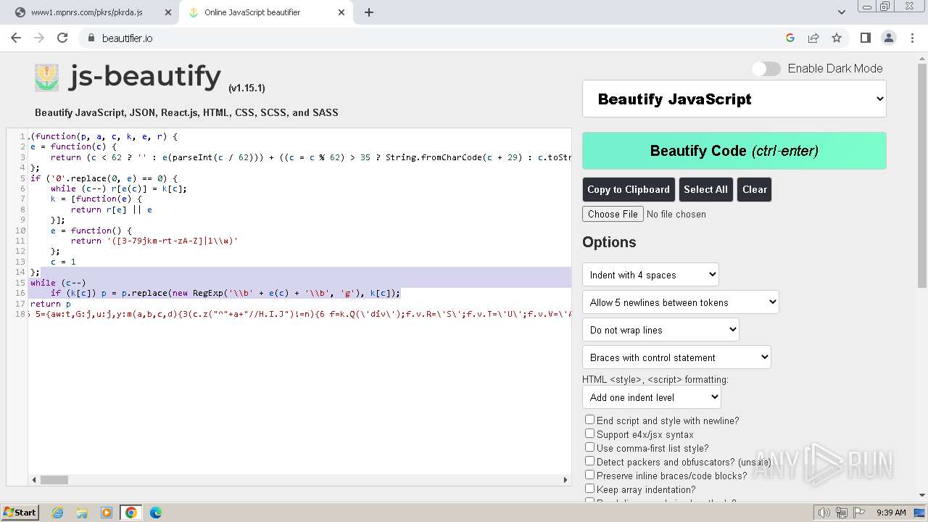This screenshot has width=928, height=522.
Task: Click the Start button
Action: (20, 513)
